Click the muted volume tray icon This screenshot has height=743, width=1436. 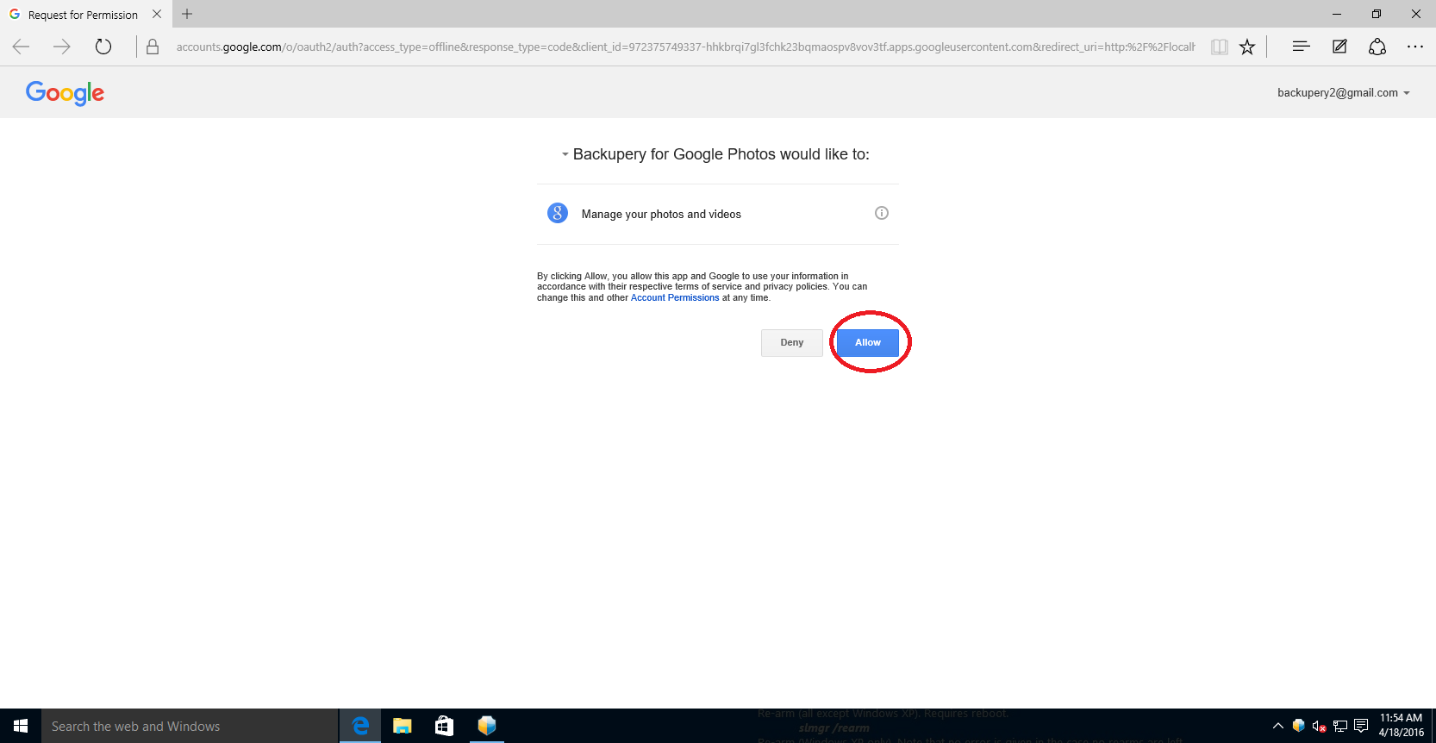pyautogui.click(x=1319, y=727)
